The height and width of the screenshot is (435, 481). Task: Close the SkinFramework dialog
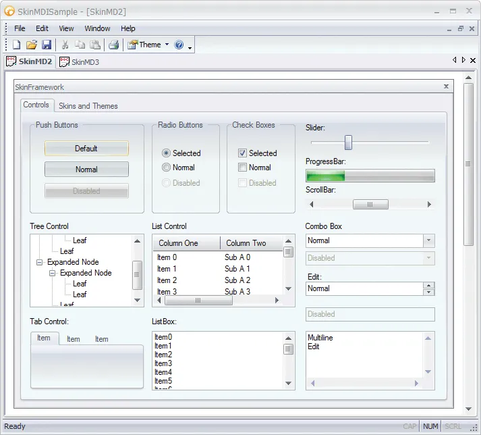point(447,86)
